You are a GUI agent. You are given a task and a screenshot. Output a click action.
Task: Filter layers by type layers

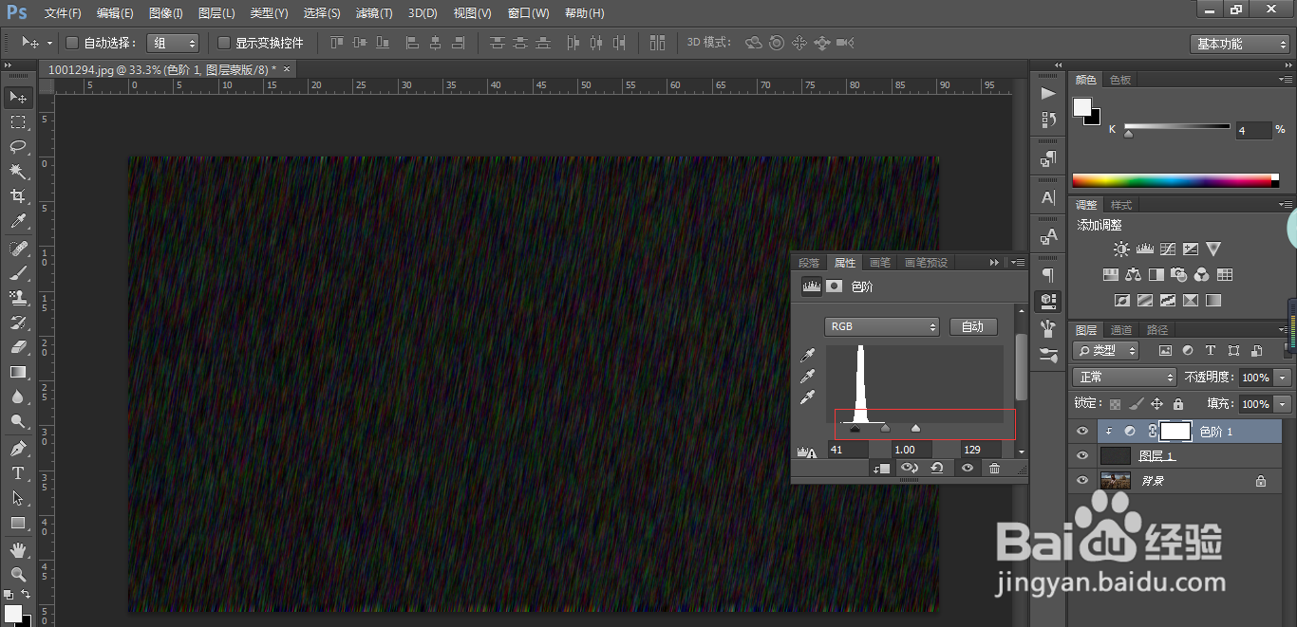(1211, 351)
